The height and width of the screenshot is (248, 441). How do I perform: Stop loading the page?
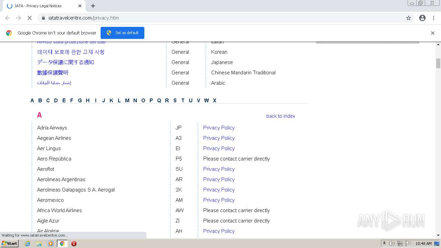(x=30, y=18)
